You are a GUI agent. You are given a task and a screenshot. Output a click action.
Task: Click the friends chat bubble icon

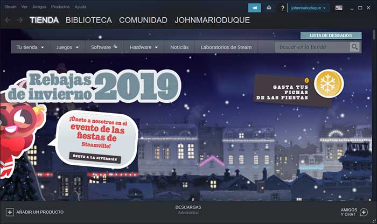364,212
